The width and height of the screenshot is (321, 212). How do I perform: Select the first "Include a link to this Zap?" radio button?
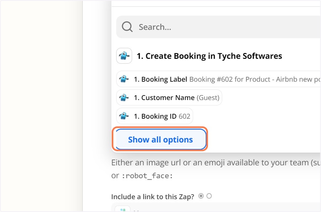[201, 196]
